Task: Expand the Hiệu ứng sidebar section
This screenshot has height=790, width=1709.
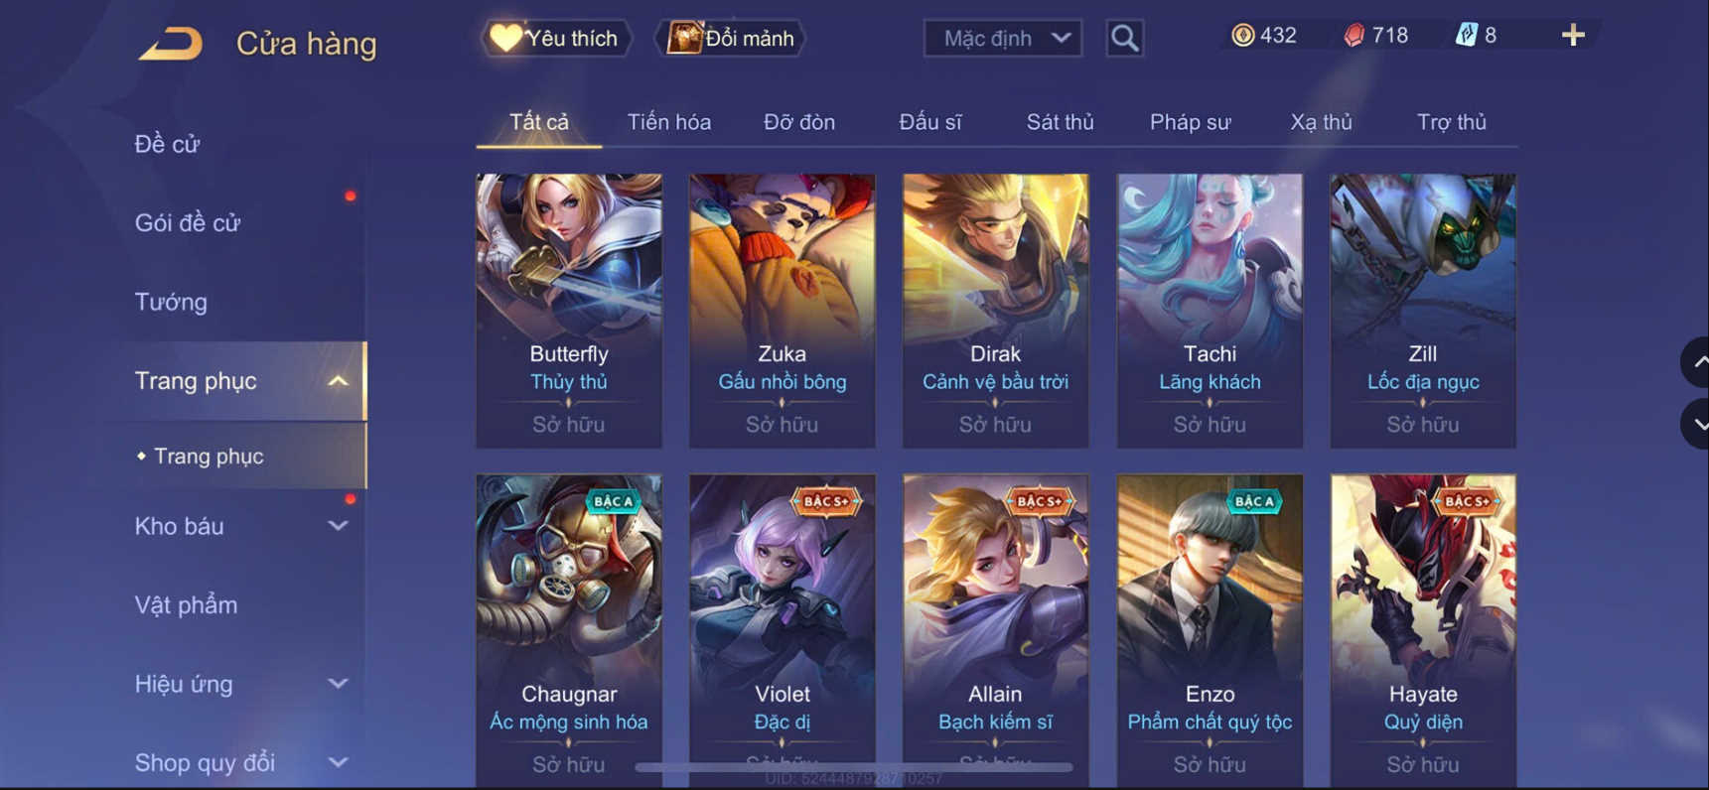Action: pos(339,684)
